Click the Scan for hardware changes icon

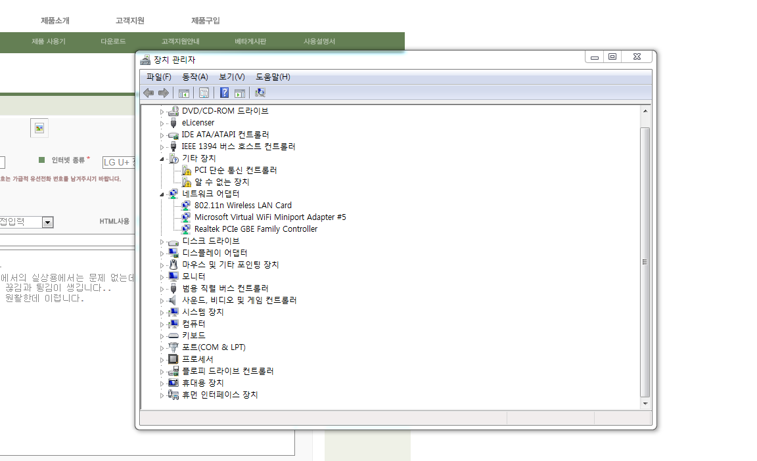pos(260,93)
